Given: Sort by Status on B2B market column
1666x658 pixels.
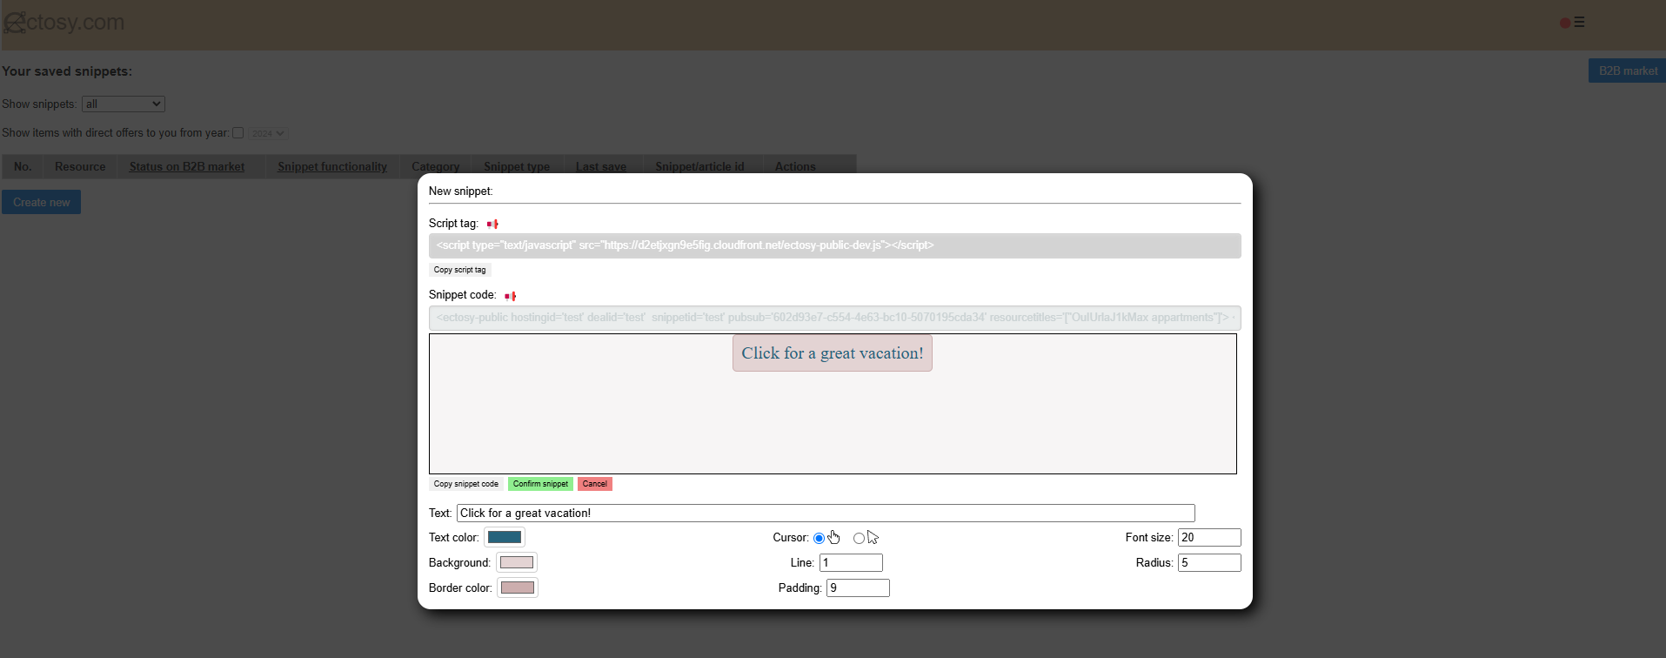Looking at the screenshot, I should click(187, 167).
